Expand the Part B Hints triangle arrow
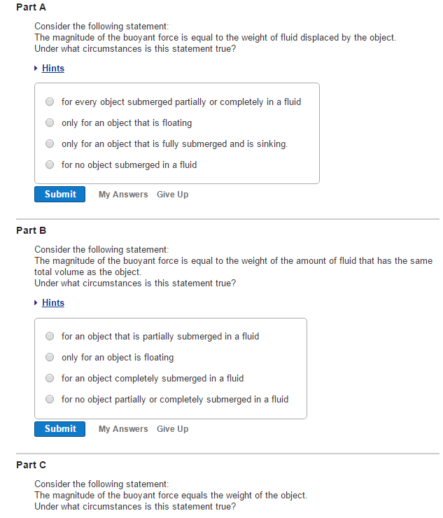Screen dimensions: 443x518 (36, 302)
